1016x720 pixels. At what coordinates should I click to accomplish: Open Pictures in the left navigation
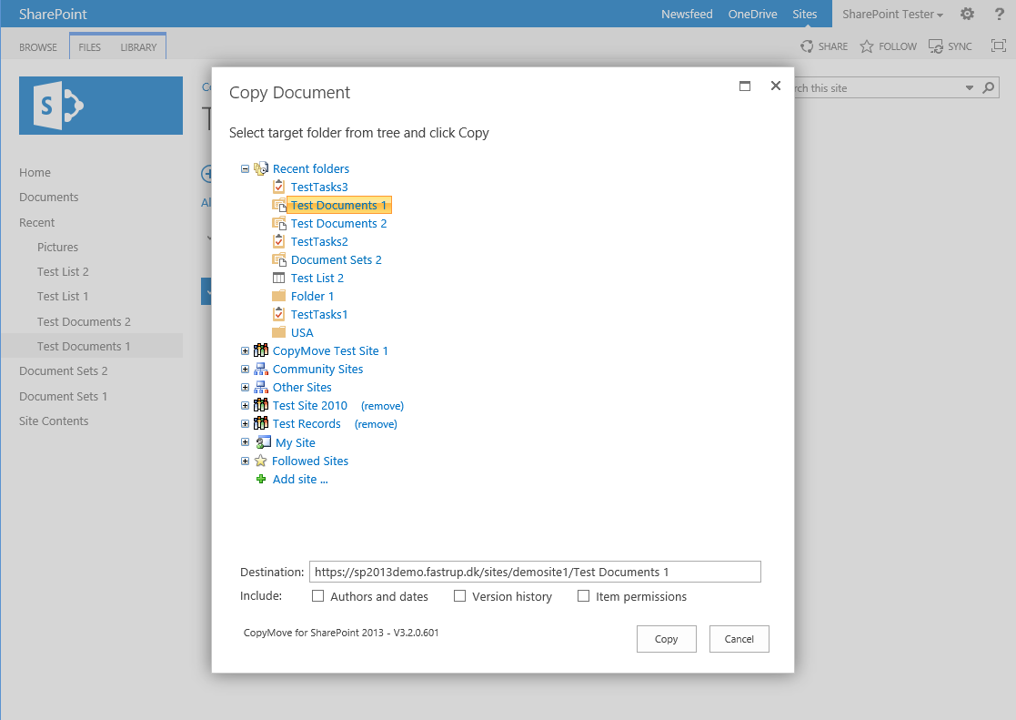[x=57, y=248]
